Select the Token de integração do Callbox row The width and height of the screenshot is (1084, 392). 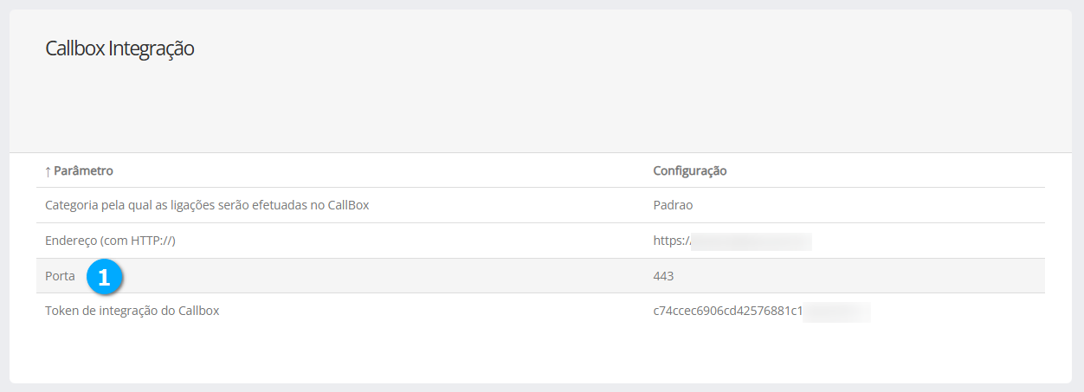(x=132, y=311)
